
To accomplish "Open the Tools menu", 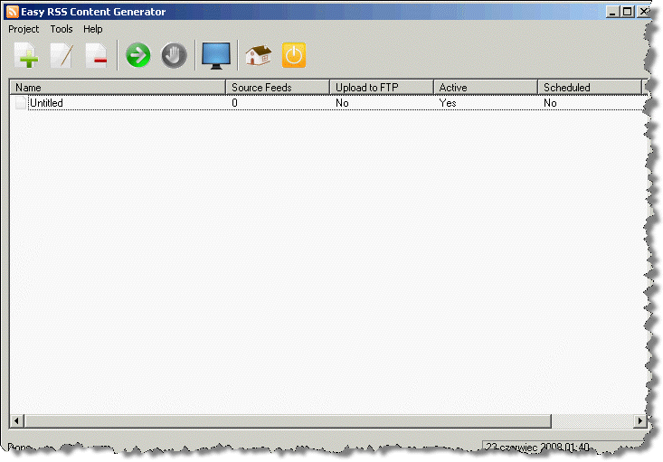I will pos(62,29).
